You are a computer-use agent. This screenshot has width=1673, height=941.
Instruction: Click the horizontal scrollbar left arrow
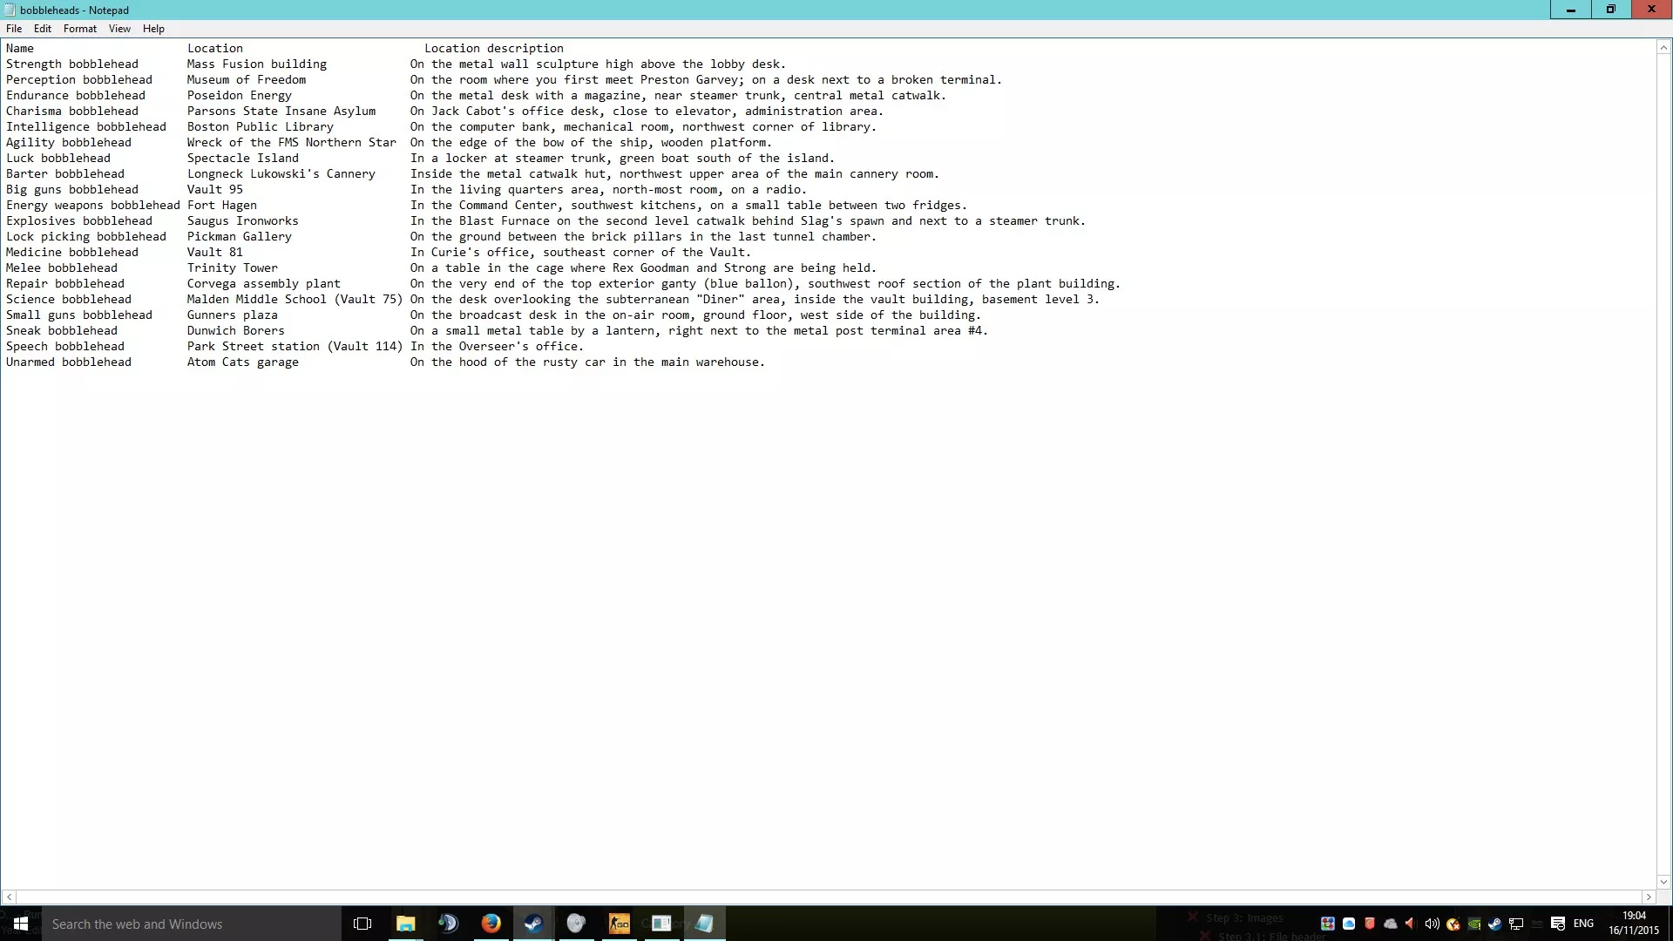coord(9,897)
